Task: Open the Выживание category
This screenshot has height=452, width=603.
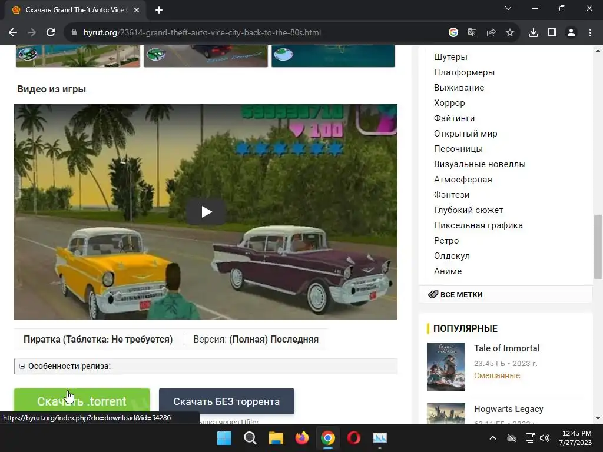Action: point(459,88)
